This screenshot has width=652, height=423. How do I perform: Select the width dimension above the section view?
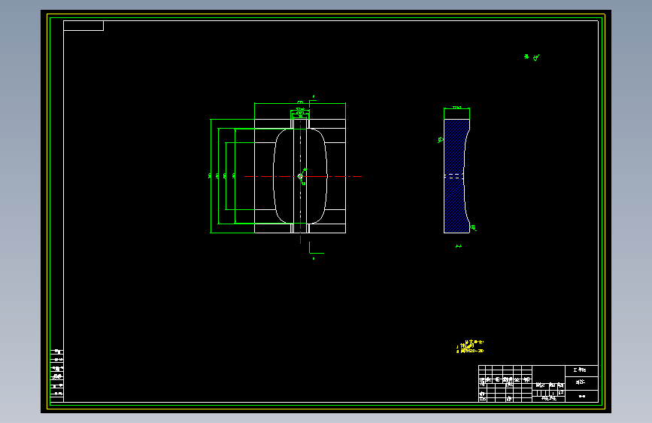tap(456, 108)
